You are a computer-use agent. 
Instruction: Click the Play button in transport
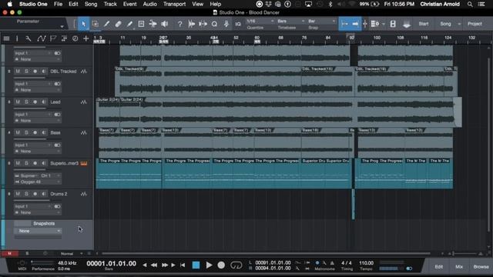tap(209, 265)
